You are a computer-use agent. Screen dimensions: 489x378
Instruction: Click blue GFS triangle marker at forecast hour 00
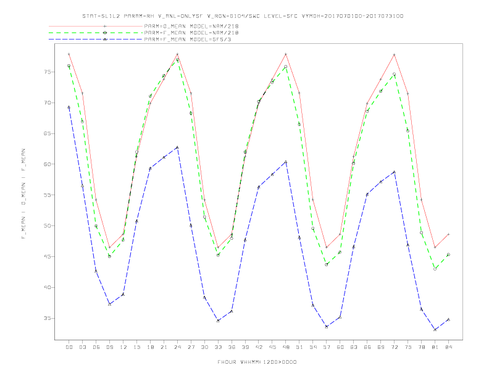point(69,107)
